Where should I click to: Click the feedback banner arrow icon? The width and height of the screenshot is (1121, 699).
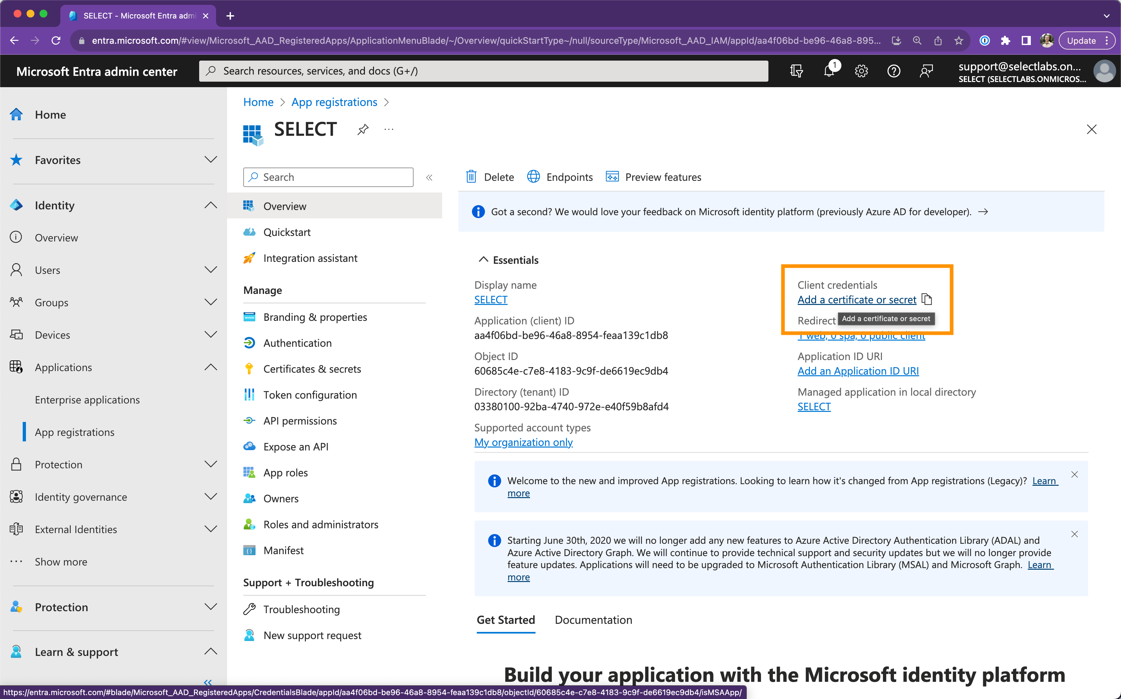point(983,212)
